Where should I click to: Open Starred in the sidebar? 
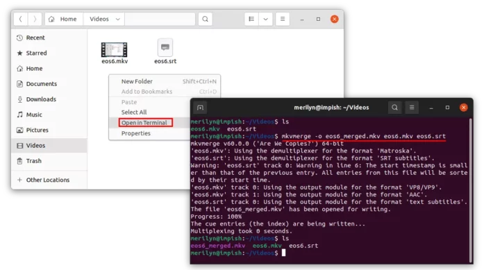tap(49, 53)
